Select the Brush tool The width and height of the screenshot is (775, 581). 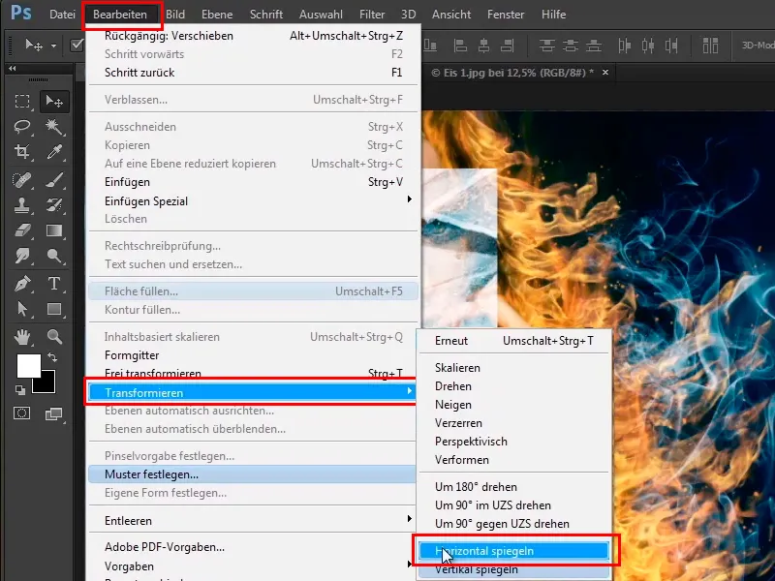pos(54,180)
